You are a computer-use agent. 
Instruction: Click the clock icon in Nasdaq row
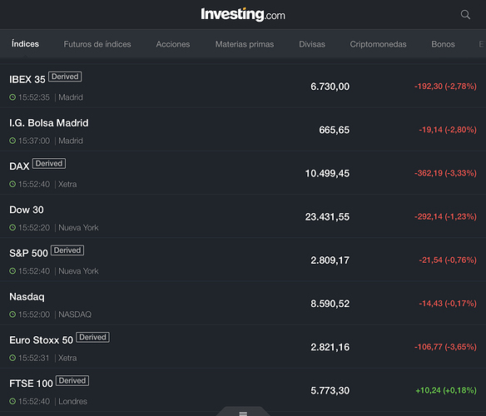(12, 314)
